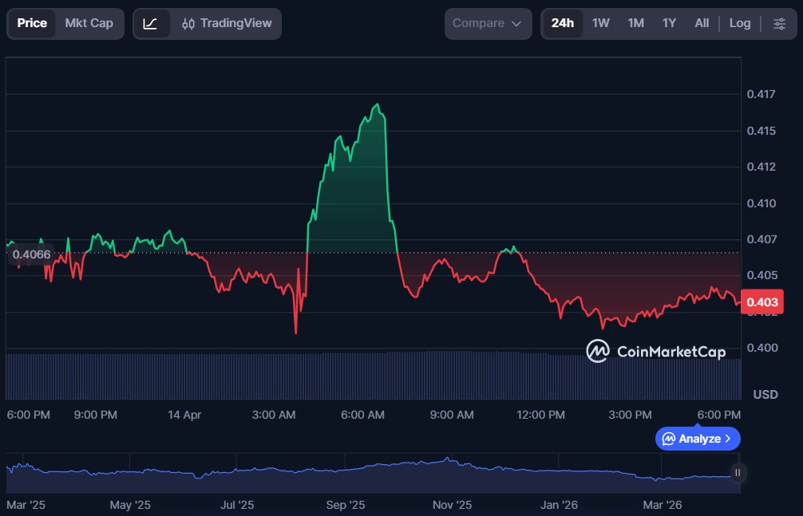Click the 0.4066 opening price label
Image resolution: width=803 pixels, height=516 pixels.
coord(31,254)
